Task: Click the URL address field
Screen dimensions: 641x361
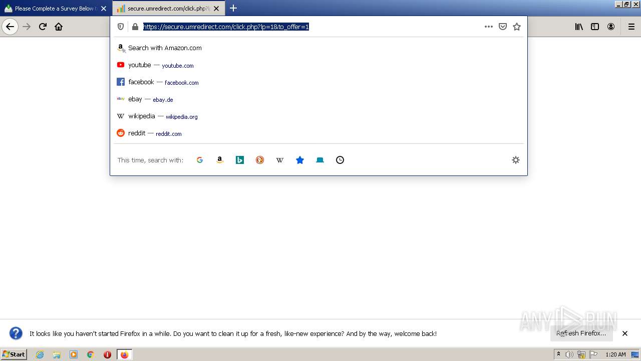Action: pyautogui.click(x=310, y=27)
